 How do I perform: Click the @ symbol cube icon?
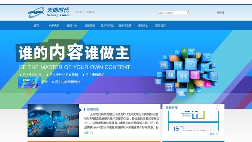(x=214, y=76)
